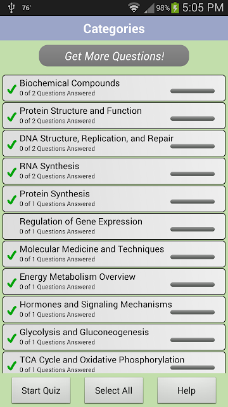This screenshot has height=407, width=228.
Task: Select TCA Cycle and Oxidative Phosphorylation row
Action: 114,362
